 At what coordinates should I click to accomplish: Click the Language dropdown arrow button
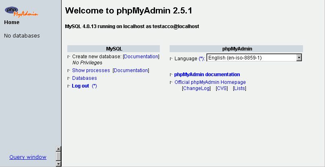tap(299, 58)
